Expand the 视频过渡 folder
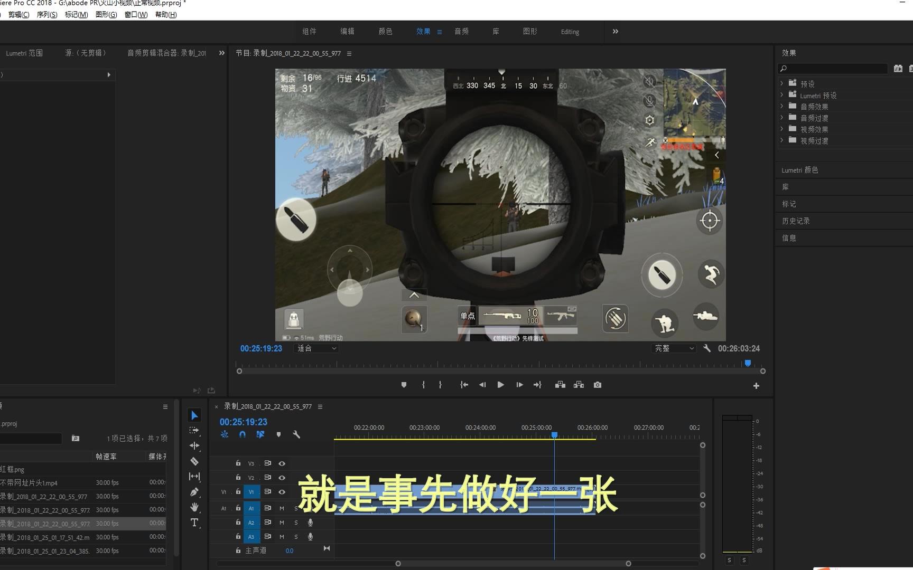This screenshot has width=913, height=570. (x=782, y=140)
